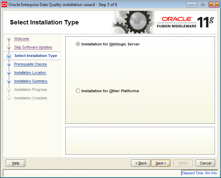Screen dimensions: 221x178
Task: Open Installation Location step link
Action: click(30, 73)
